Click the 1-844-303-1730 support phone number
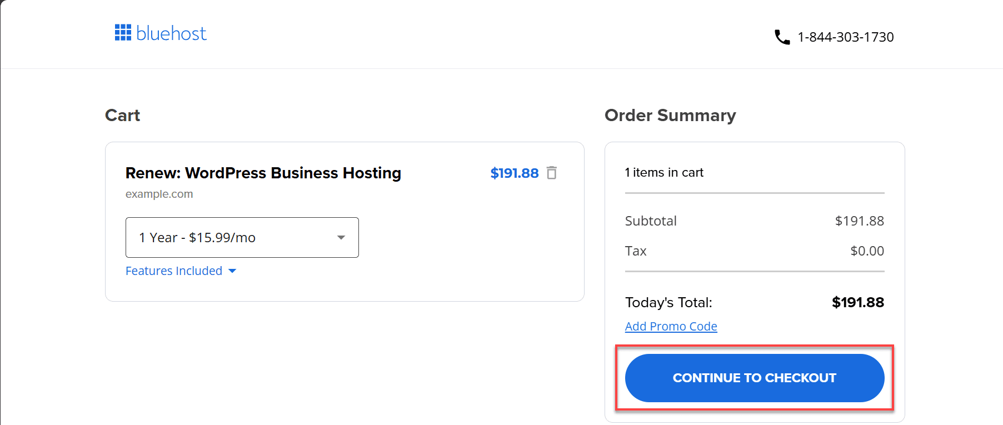 845,37
